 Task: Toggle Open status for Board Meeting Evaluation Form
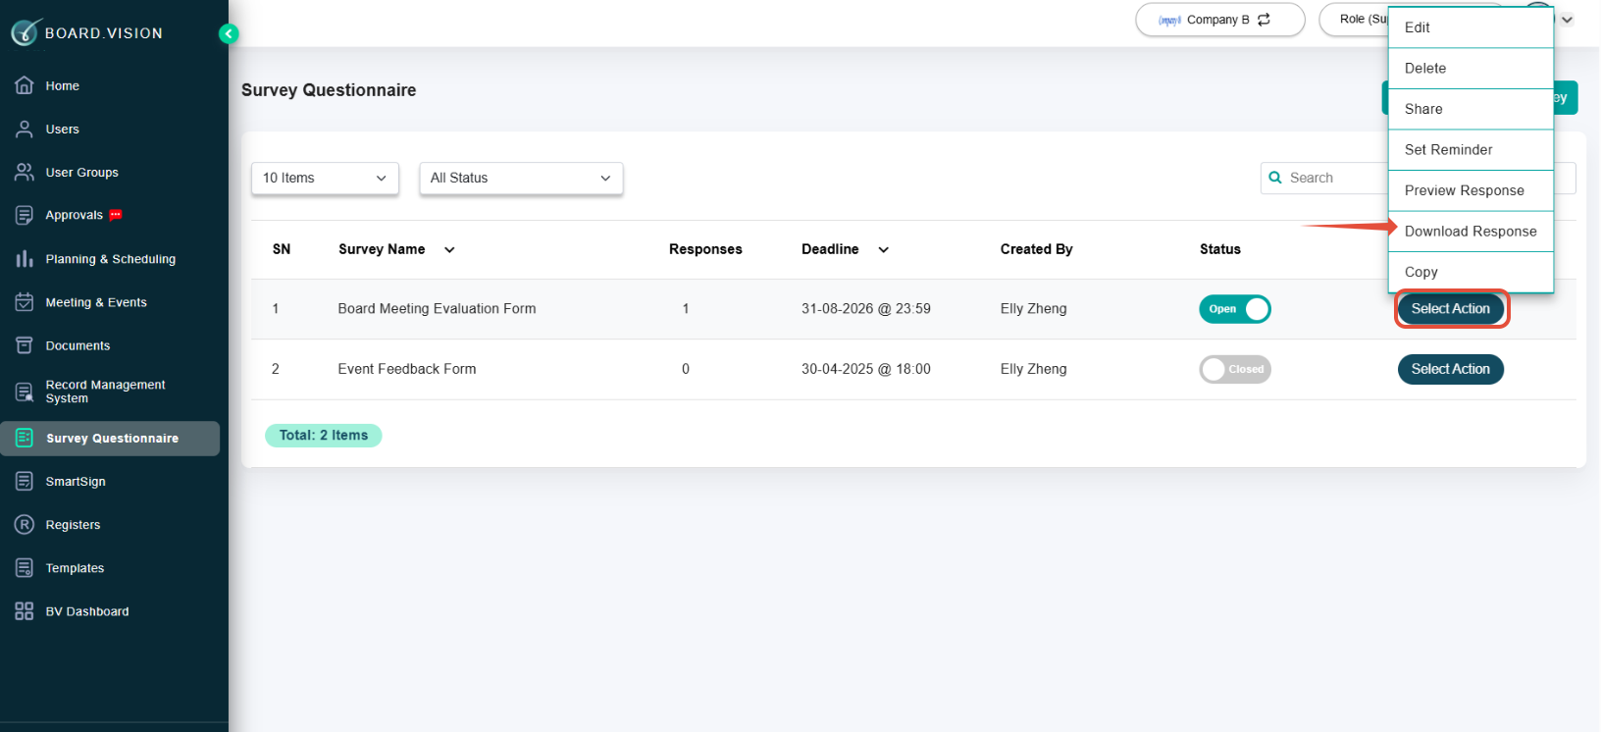point(1235,309)
